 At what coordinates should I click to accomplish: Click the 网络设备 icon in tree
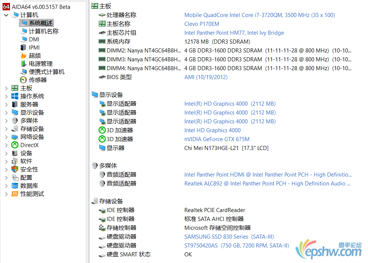tap(15, 137)
